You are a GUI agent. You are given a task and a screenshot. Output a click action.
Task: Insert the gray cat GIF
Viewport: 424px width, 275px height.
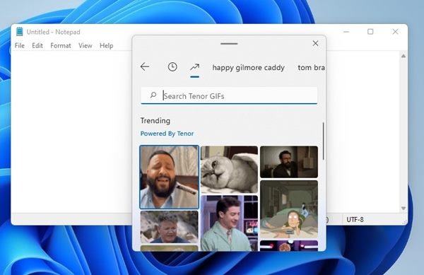click(x=229, y=170)
